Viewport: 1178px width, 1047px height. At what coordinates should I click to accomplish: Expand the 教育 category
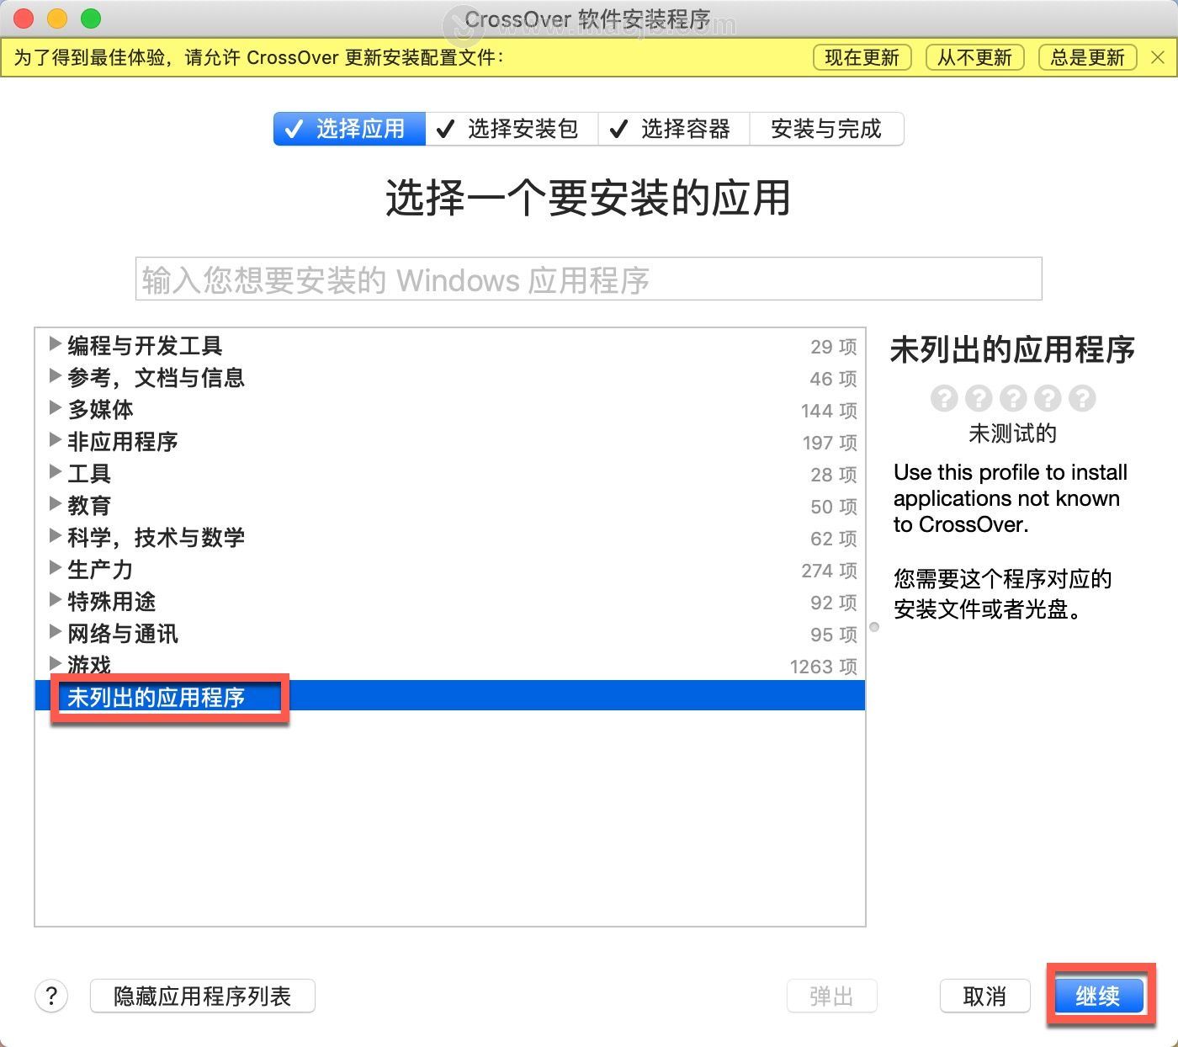(55, 503)
